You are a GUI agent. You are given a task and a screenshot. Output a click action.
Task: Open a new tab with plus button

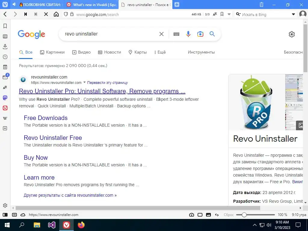(x=177, y=5)
